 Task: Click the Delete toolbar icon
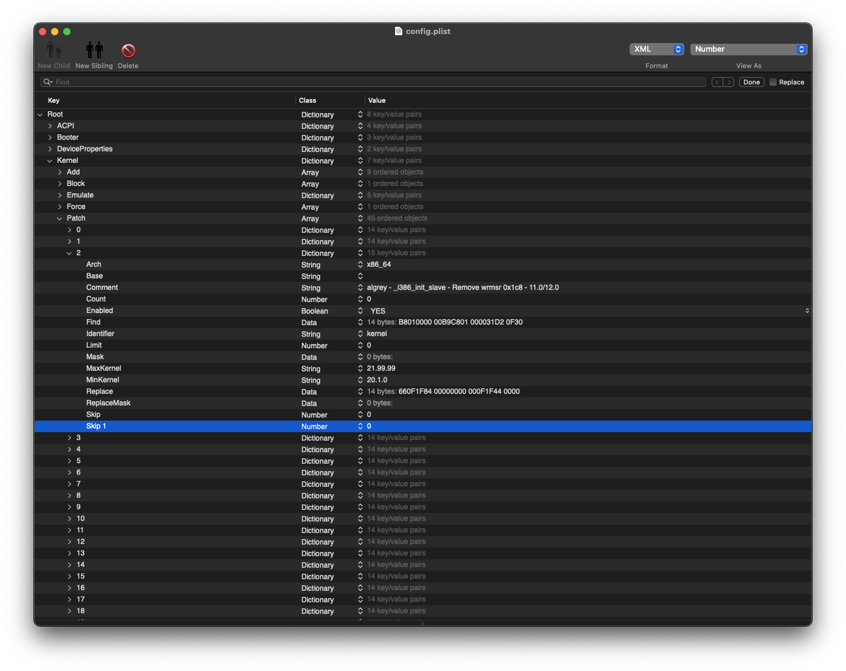pos(128,50)
